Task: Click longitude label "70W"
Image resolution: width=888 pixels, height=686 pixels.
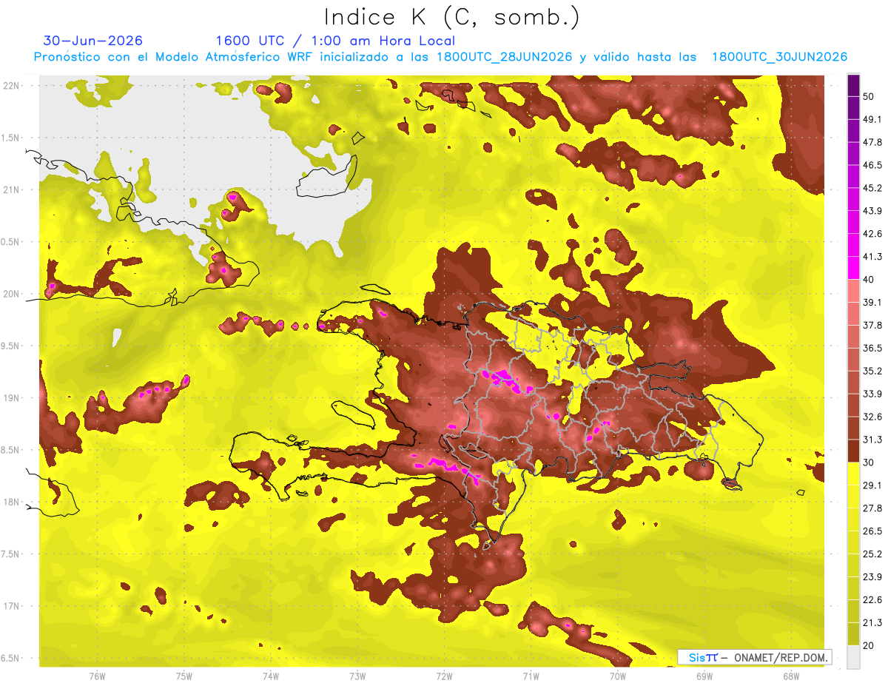Action: (x=618, y=676)
